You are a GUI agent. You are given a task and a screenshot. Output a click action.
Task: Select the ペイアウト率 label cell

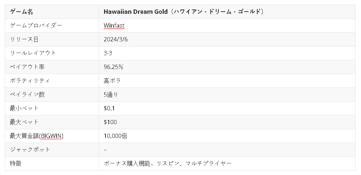(52, 67)
